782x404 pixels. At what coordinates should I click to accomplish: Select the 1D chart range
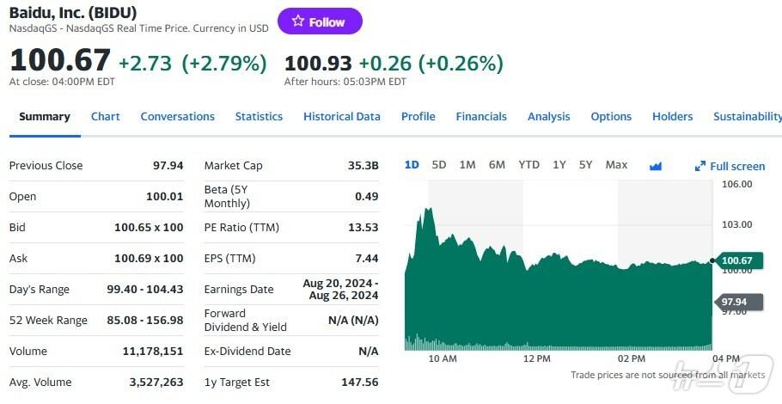[x=412, y=165]
